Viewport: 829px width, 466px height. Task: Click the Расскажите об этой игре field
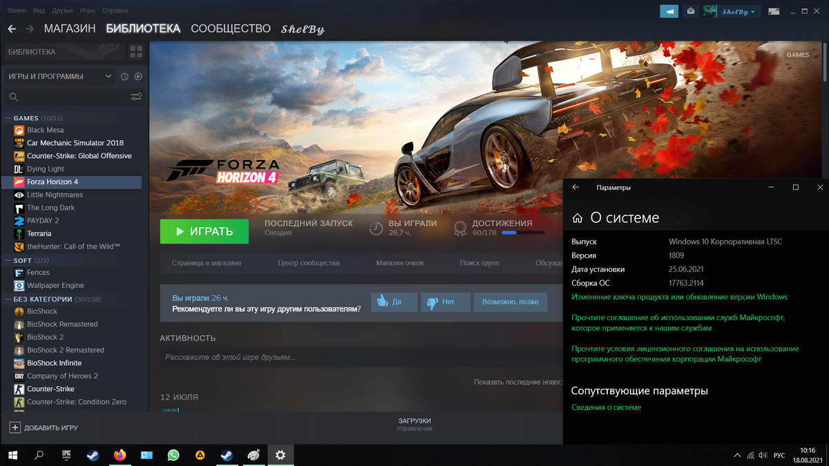(x=361, y=357)
